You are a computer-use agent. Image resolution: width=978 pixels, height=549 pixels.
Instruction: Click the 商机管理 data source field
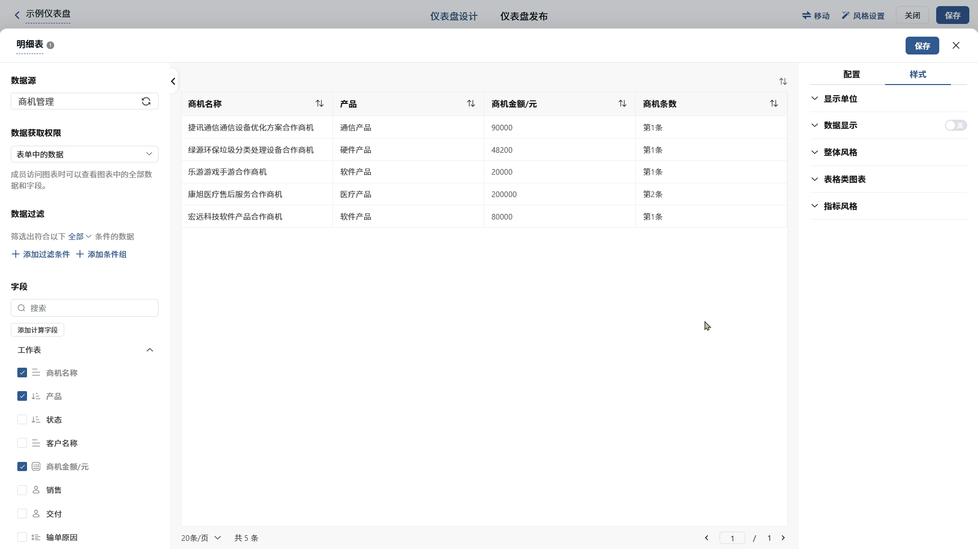pos(85,101)
